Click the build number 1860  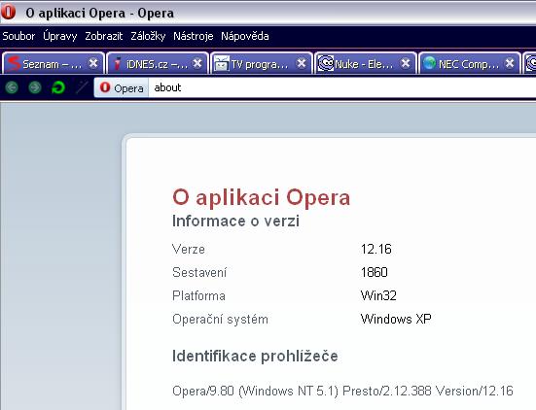[x=374, y=272]
